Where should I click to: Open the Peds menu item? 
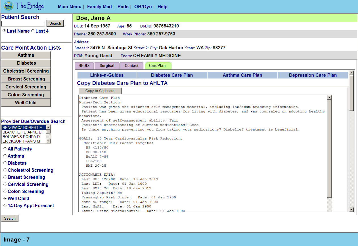[x=123, y=7]
